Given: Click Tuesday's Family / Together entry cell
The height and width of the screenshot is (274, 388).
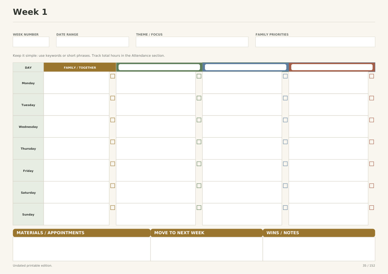Looking at the screenshot, I should click(77, 105).
